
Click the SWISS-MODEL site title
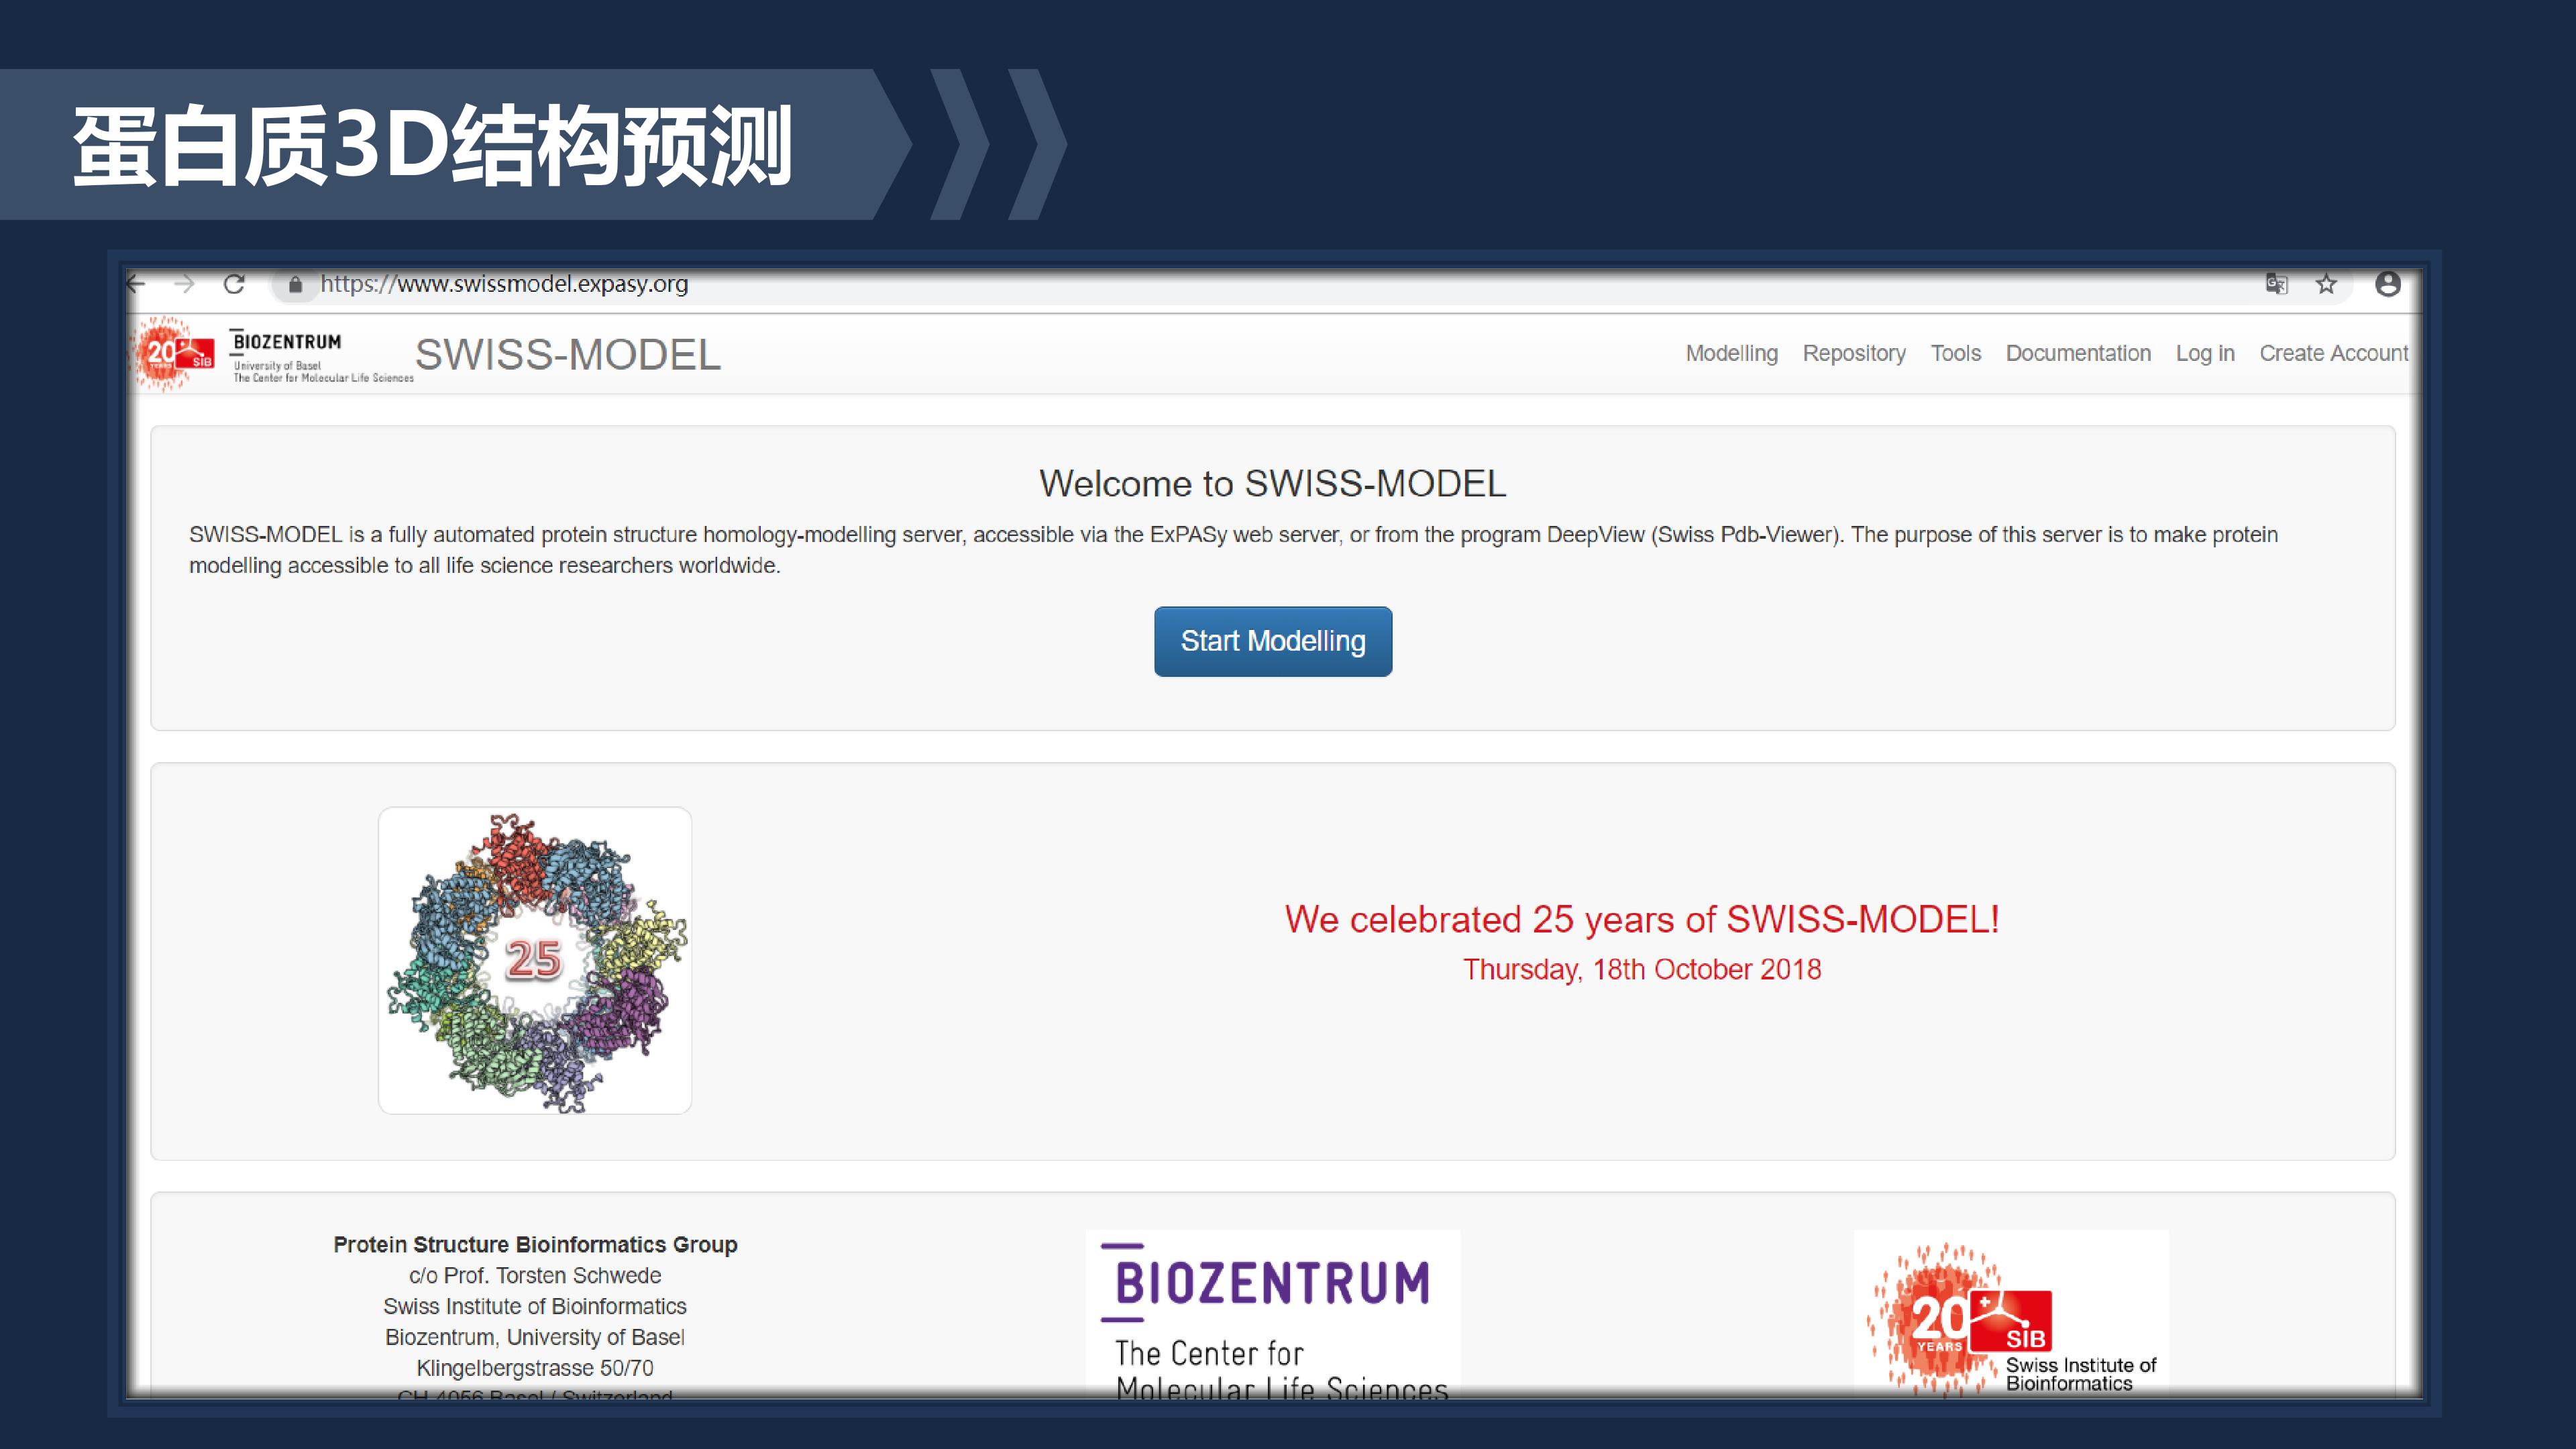point(568,355)
